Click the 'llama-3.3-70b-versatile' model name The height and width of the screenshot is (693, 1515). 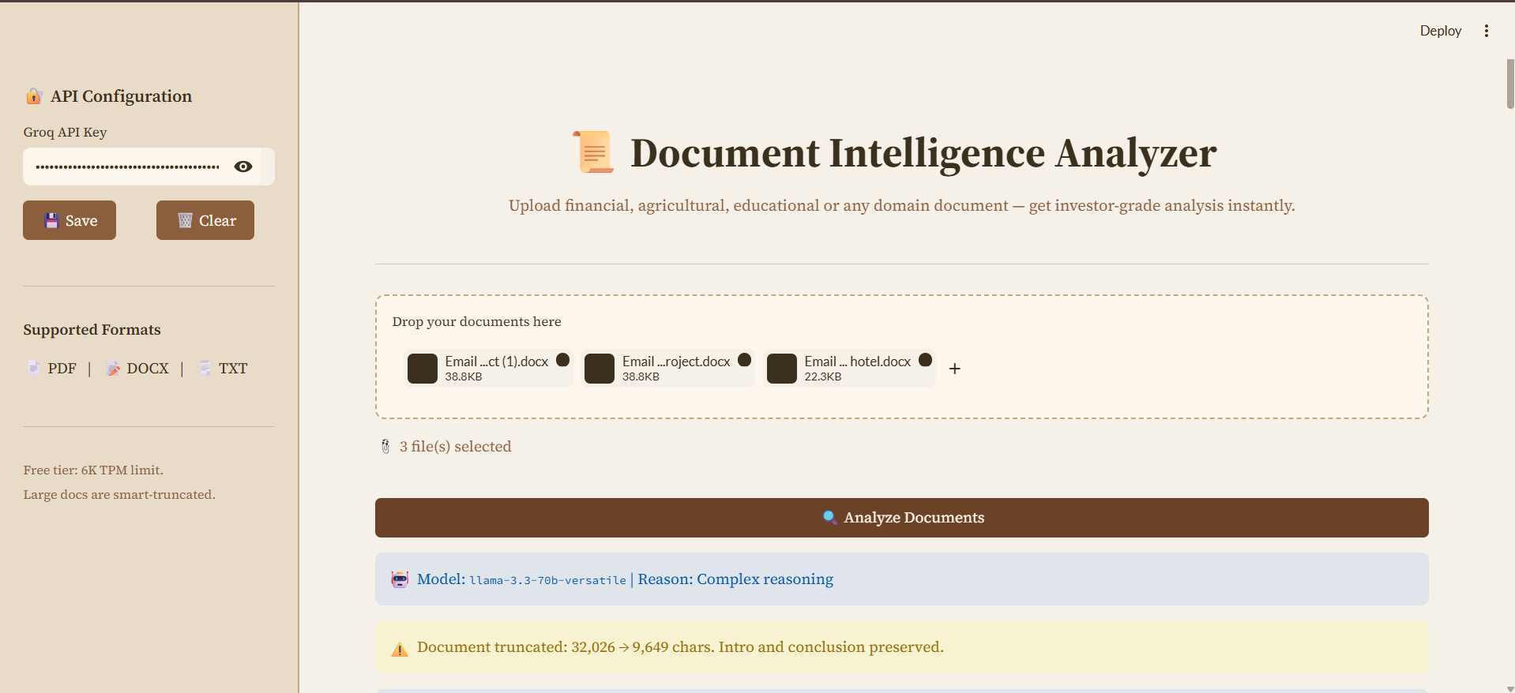547,580
